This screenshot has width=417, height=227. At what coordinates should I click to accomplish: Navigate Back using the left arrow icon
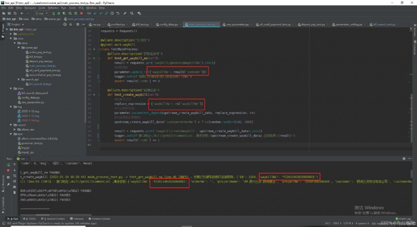pyautogui.click(x=22, y=13)
